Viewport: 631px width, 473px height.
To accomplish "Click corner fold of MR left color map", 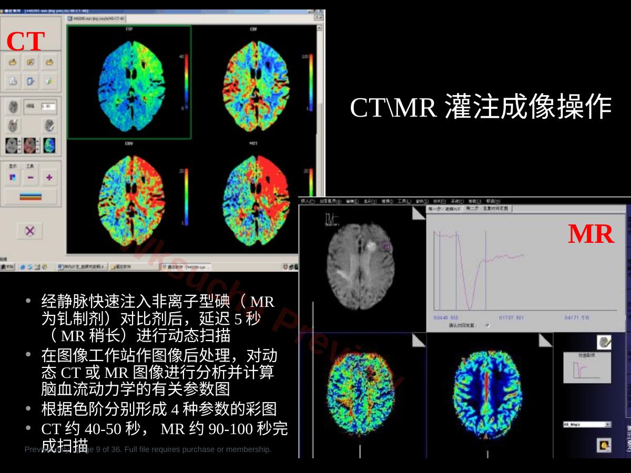I will pyautogui.click(x=419, y=341).
